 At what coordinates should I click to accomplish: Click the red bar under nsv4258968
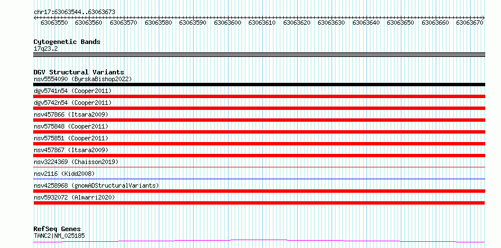[259, 191]
